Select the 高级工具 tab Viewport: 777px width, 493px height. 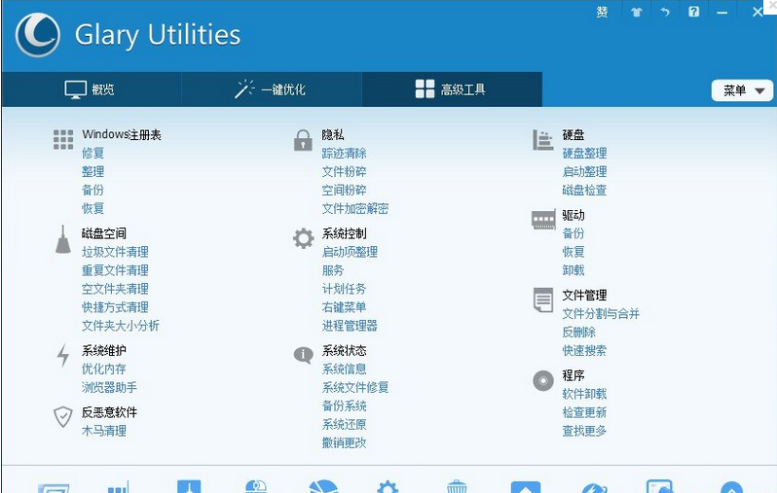pyautogui.click(x=451, y=89)
